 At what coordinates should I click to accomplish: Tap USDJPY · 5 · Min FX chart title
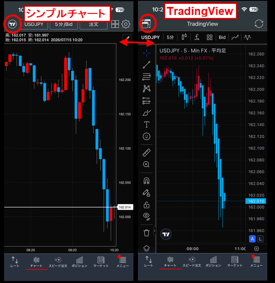(192, 51)
